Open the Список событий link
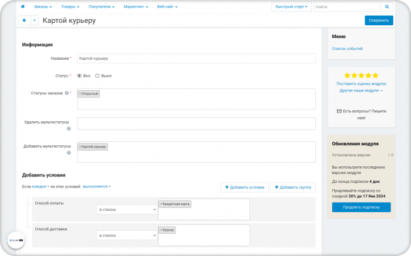Image resolution: width=411 pixels, height=256 pixels. click(x=348, y=49)
